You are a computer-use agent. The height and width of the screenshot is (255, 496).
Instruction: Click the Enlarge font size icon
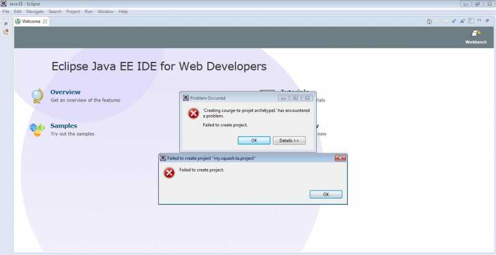tap(463, 21)
